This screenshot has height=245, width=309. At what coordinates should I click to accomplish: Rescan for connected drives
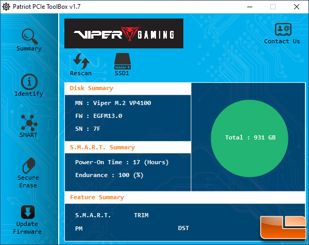click(81, 65)
